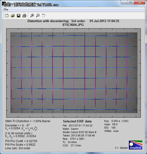Click the Aper: f/8.0 value

click(111, 124)
